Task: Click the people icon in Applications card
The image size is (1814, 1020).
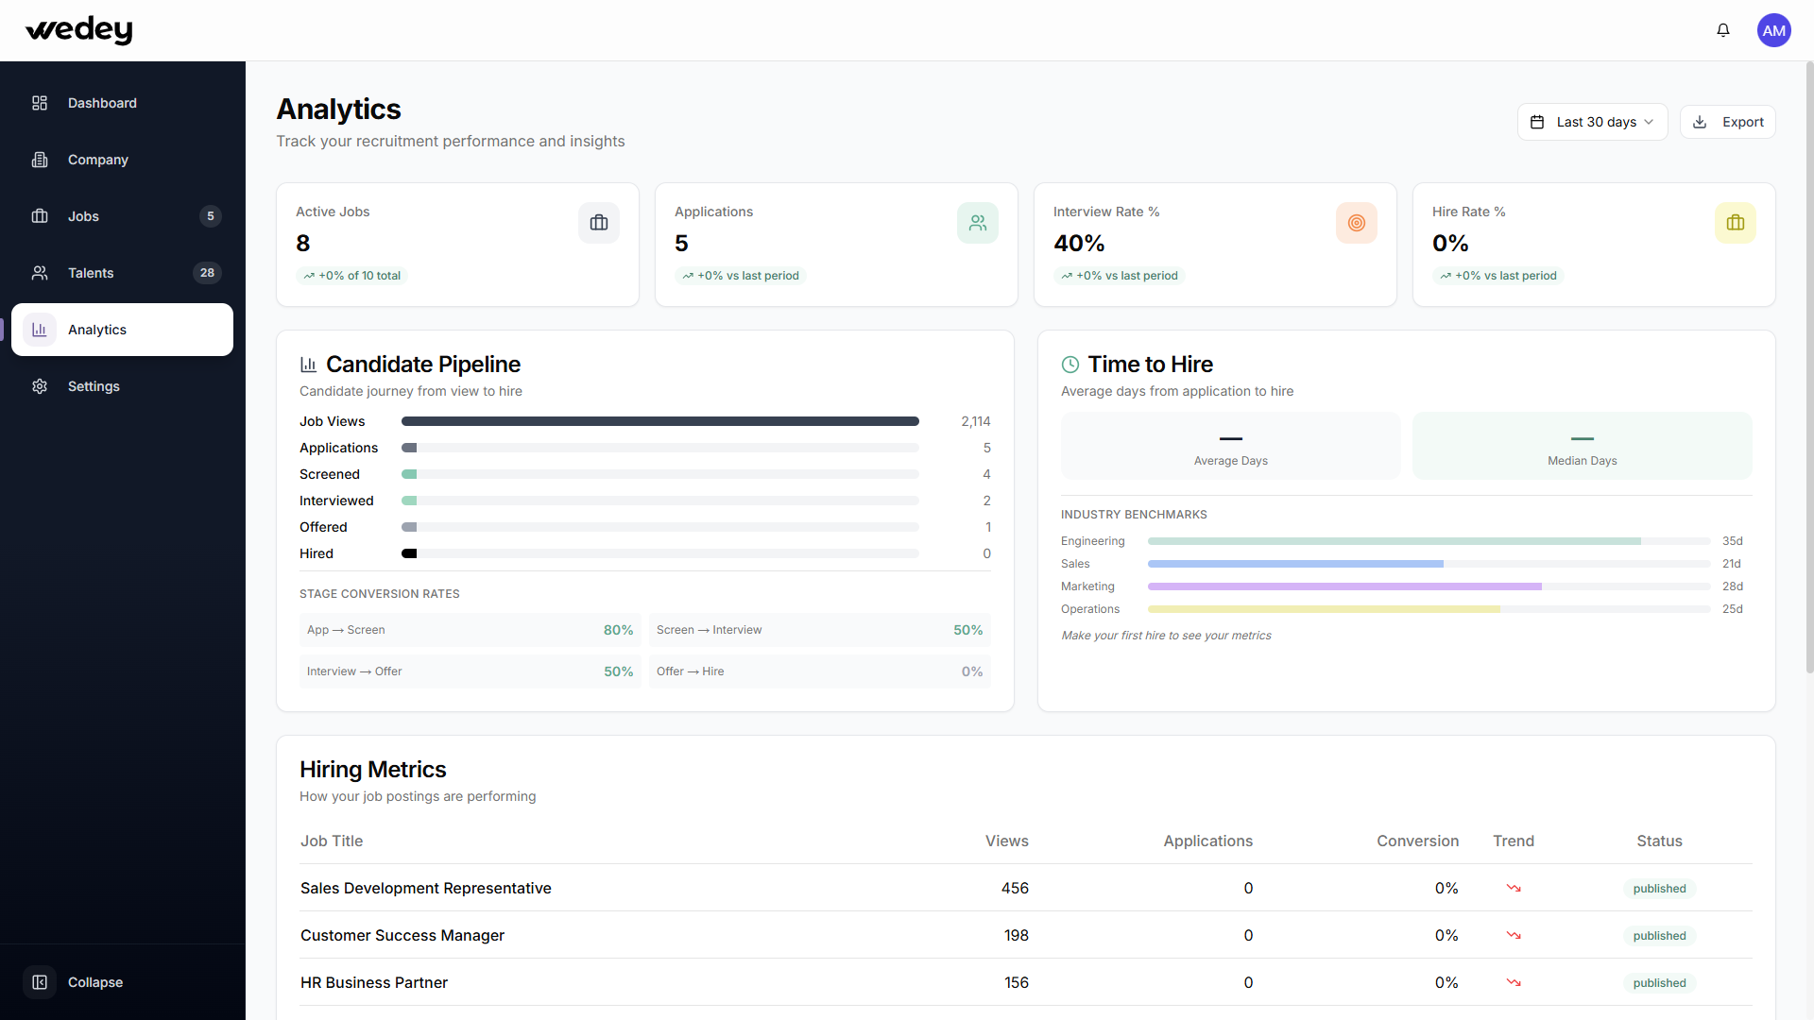Action: [x=977, y=223]
